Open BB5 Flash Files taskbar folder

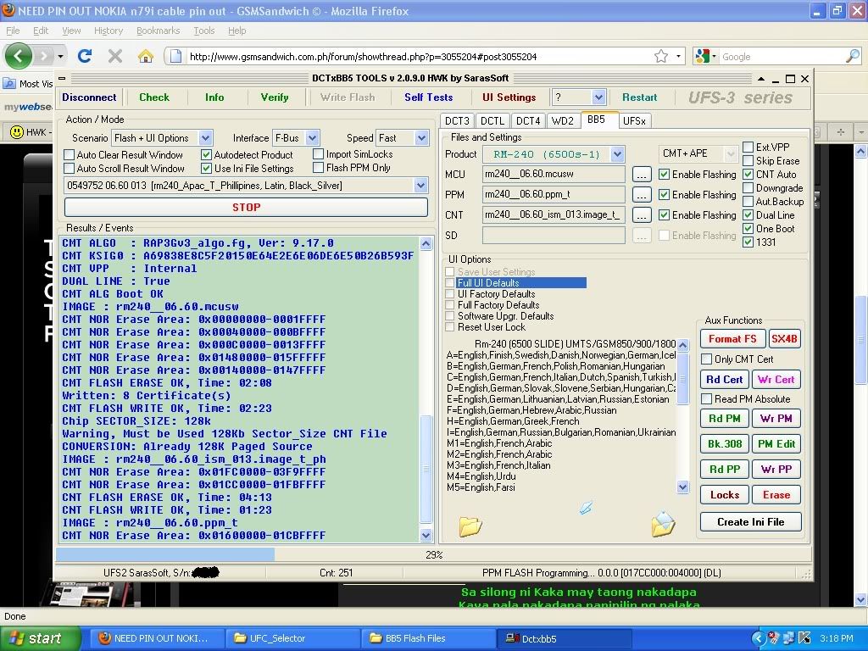pyautogui.click(x=429, y=638)
